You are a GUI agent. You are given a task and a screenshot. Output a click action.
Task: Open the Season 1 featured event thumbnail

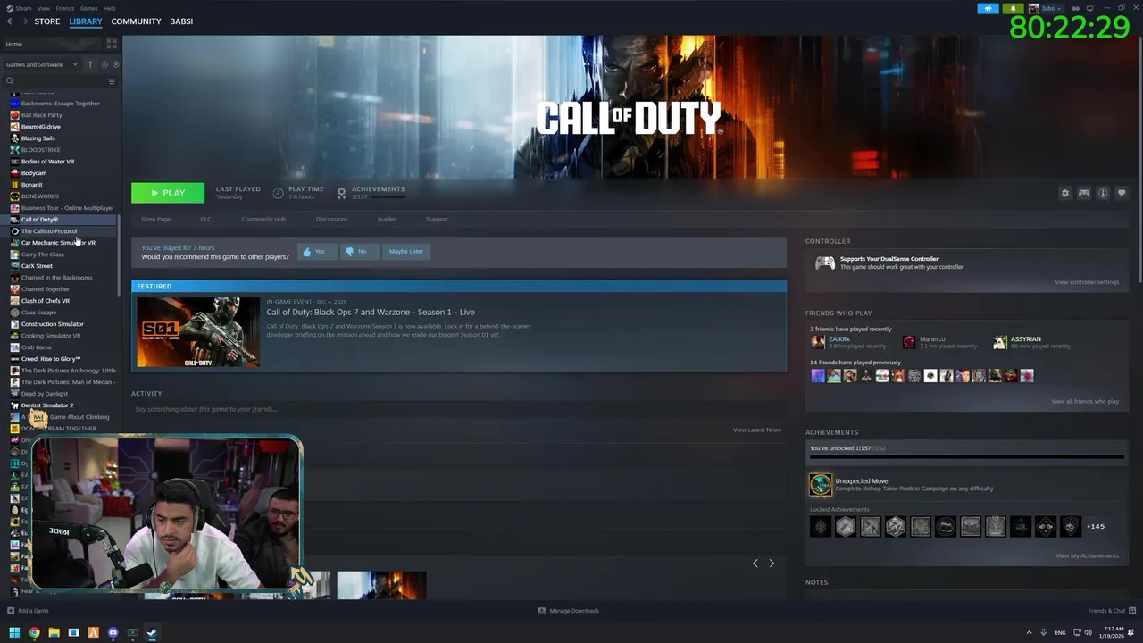click(x=198, y=331)
